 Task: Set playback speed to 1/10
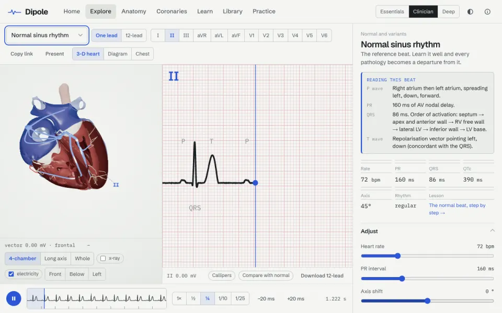[x=223, y=298]
